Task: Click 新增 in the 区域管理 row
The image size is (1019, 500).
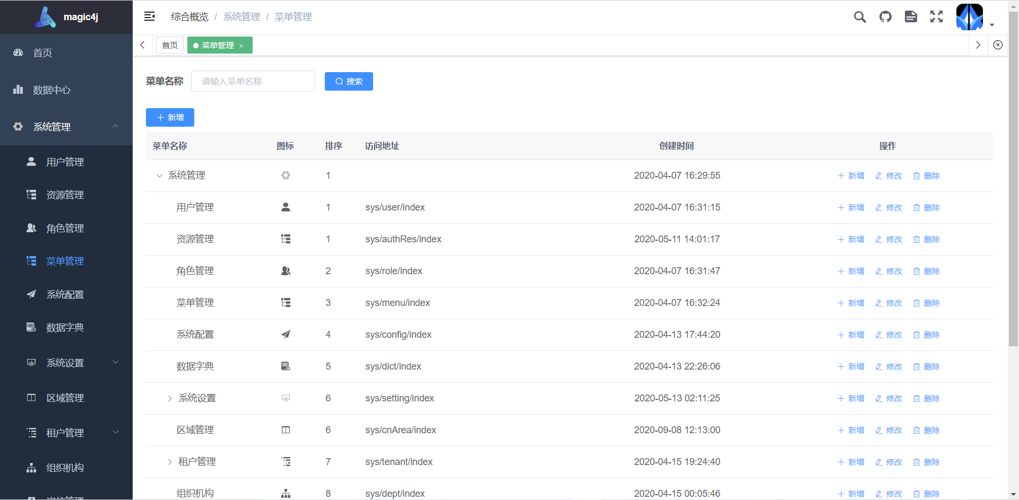Action: 851,430
